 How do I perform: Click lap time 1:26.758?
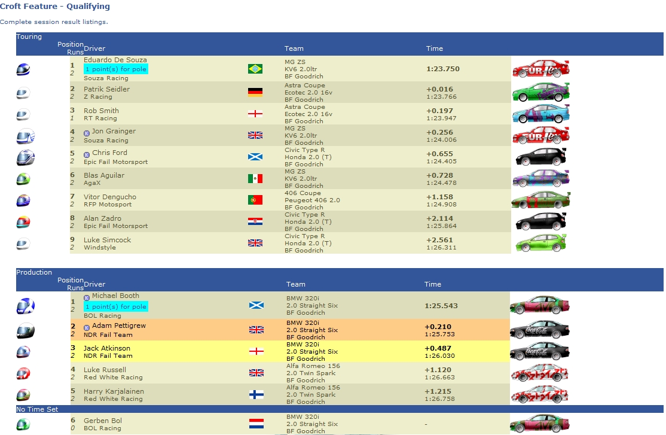pyautogui.click(x=439, y=399)
